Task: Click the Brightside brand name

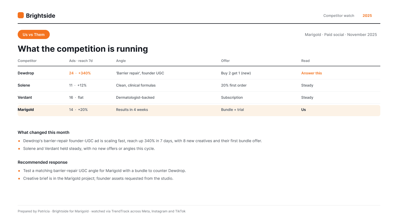Action: coord(41,16)
